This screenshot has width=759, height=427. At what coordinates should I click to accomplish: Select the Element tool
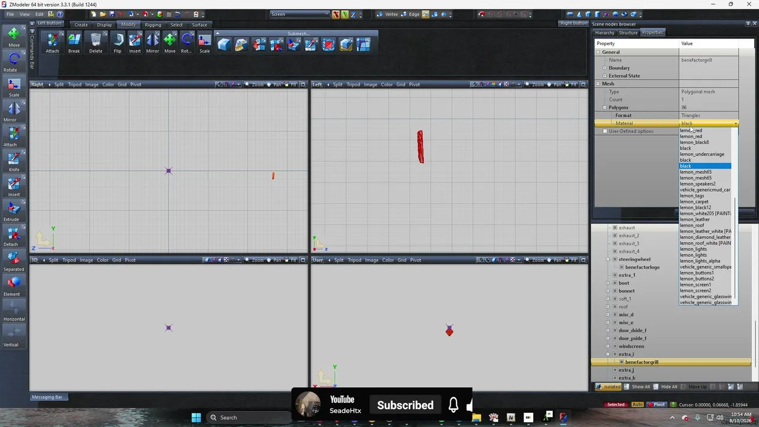(x=14, y=286)
